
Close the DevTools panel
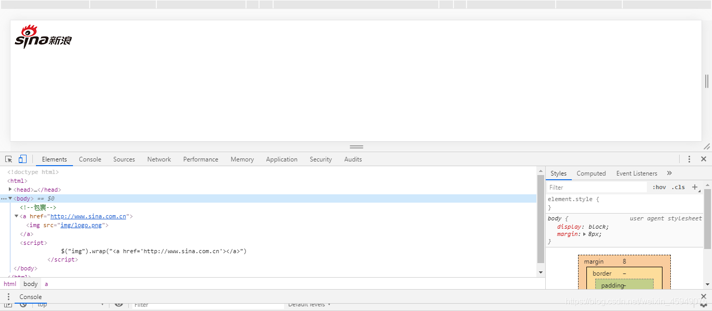pos(704,159)
